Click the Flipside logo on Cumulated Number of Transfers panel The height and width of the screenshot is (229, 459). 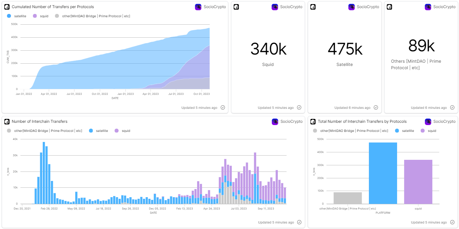(7, 7)
